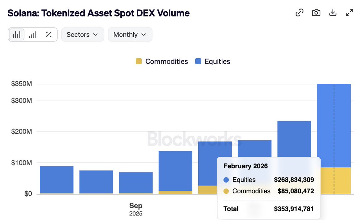The width and height of the screenshot is (359, 220).
Task: Click the chevron next to Monthly
Action: point(144,34)
